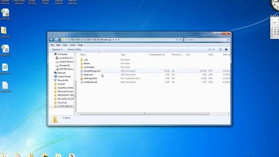Select workbook.xml file
The height and width of the screenshot is (157, 279).
(90, 82)
